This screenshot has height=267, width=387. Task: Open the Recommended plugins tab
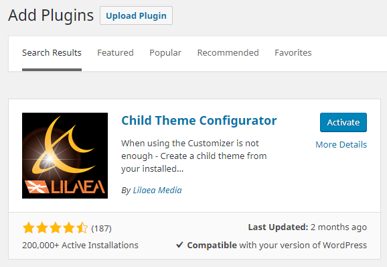pos(228,53)
